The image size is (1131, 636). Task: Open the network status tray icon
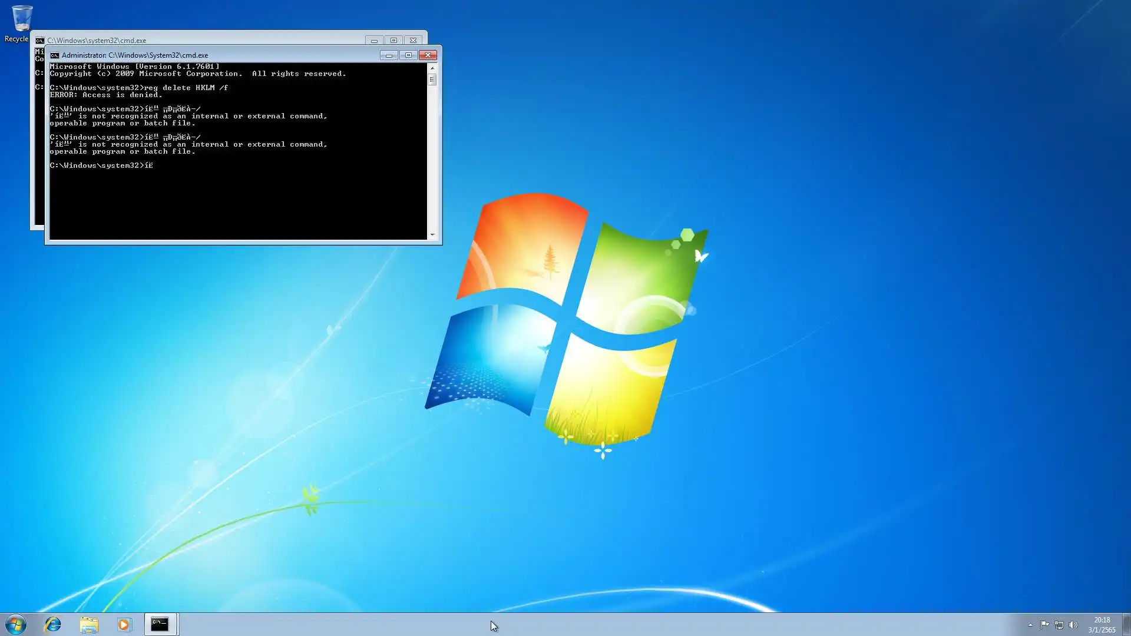[x=1059, y=625]
